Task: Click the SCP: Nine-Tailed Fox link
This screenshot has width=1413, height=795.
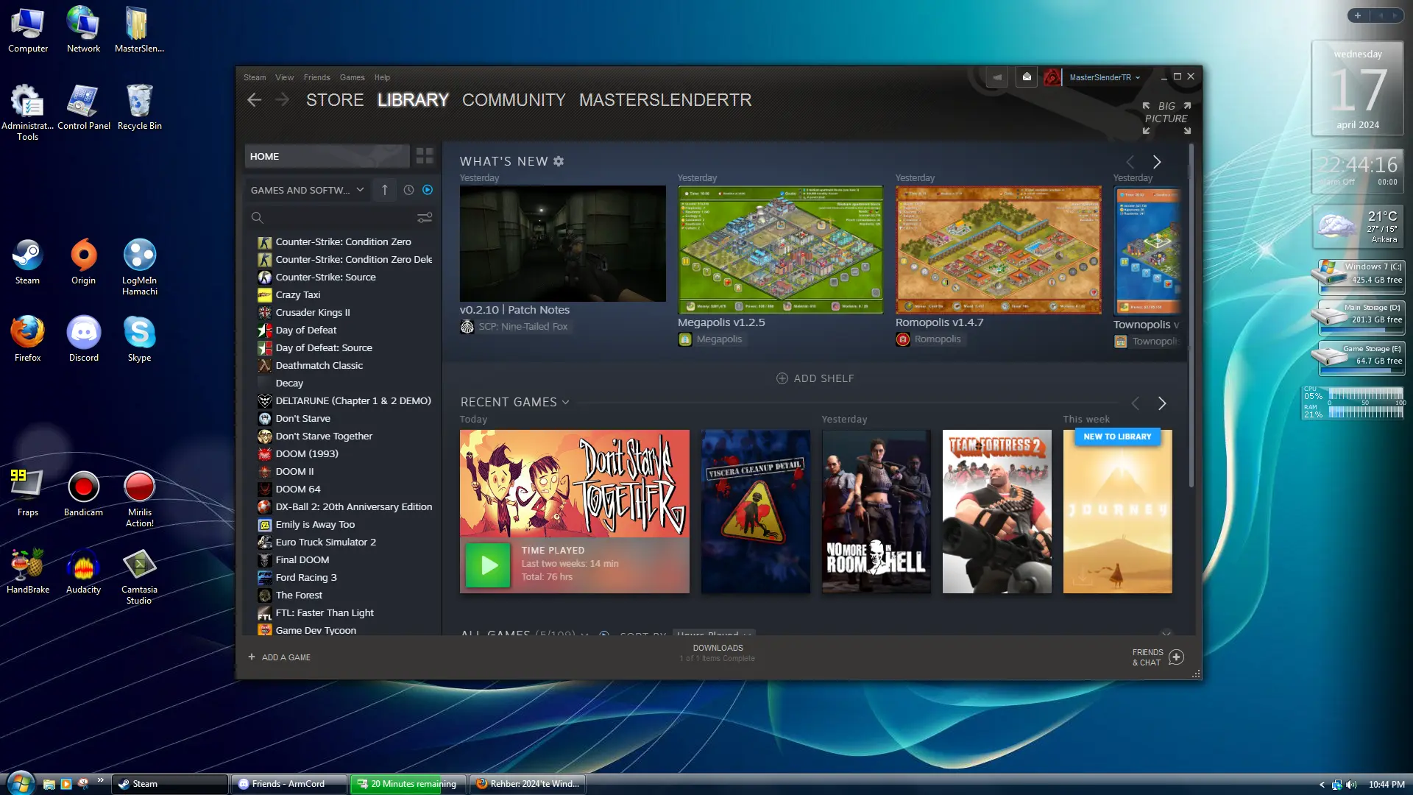Action: 523,327
